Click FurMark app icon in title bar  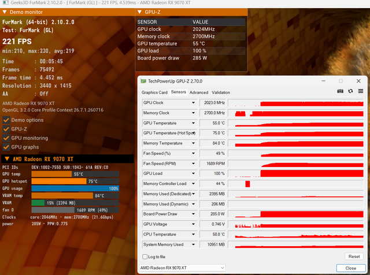(5, 3)
